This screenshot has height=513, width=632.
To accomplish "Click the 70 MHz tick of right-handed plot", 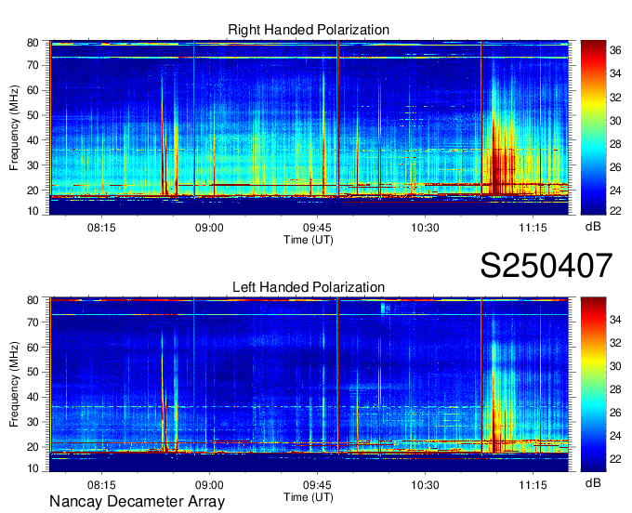I will click(x=33, y=65).
